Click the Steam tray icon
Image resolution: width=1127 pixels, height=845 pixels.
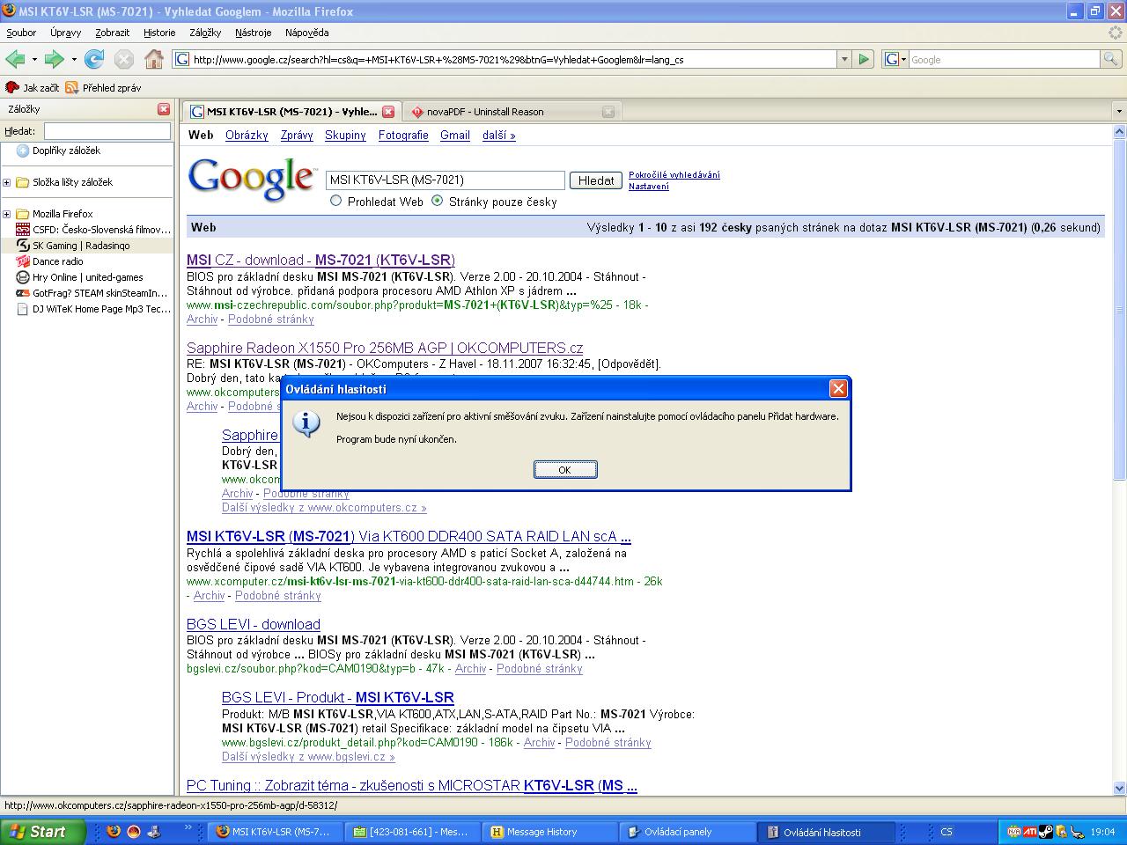pos(1045,832)
